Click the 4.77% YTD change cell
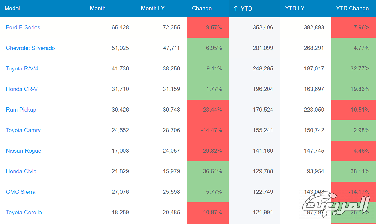379x224 pixels. click(354, 48)
